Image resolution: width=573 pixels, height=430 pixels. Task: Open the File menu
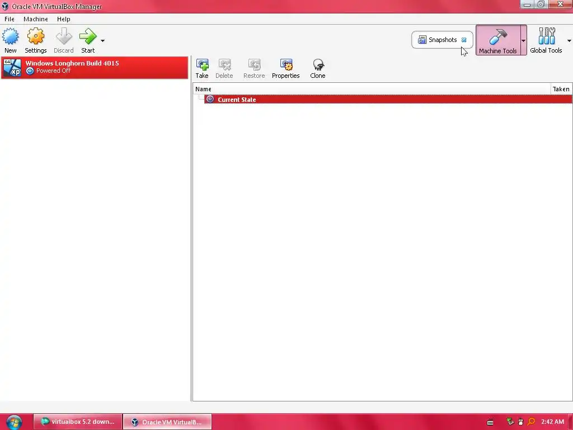(x=10, y=19)
